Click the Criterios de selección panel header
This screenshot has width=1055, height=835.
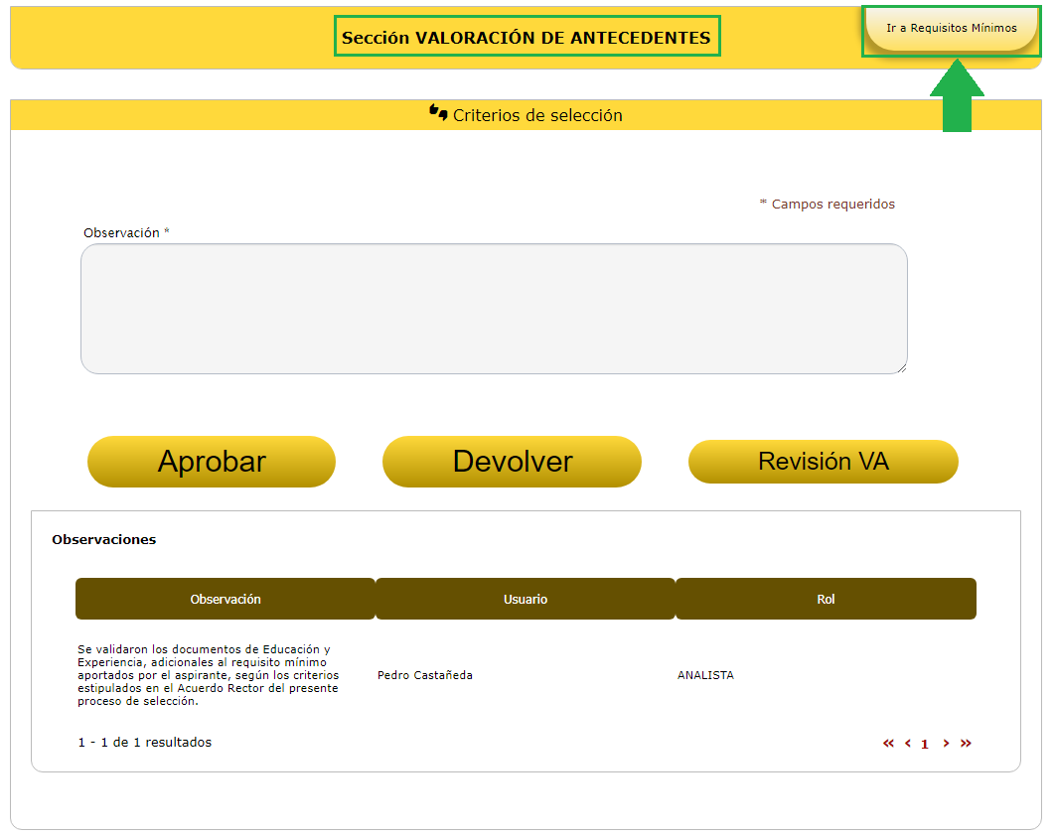point(537,115)
